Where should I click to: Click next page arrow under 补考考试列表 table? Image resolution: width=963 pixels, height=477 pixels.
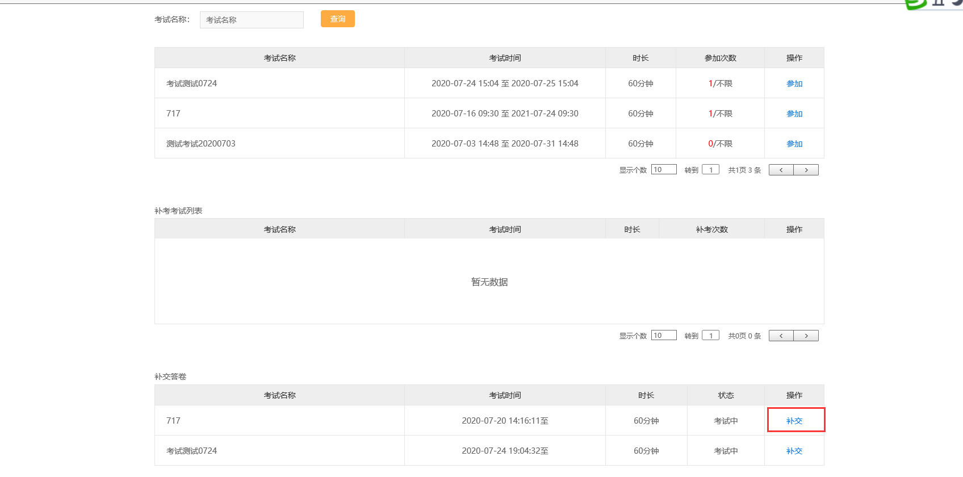[x=806, y=336]
